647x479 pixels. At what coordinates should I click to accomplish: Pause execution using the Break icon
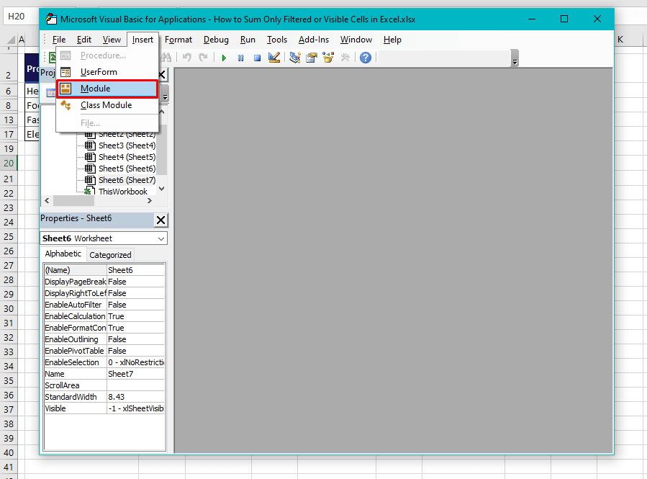coord(241,58)
